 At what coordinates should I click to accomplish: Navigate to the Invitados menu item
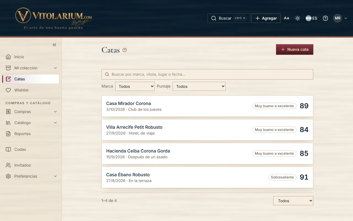(31, 165)
